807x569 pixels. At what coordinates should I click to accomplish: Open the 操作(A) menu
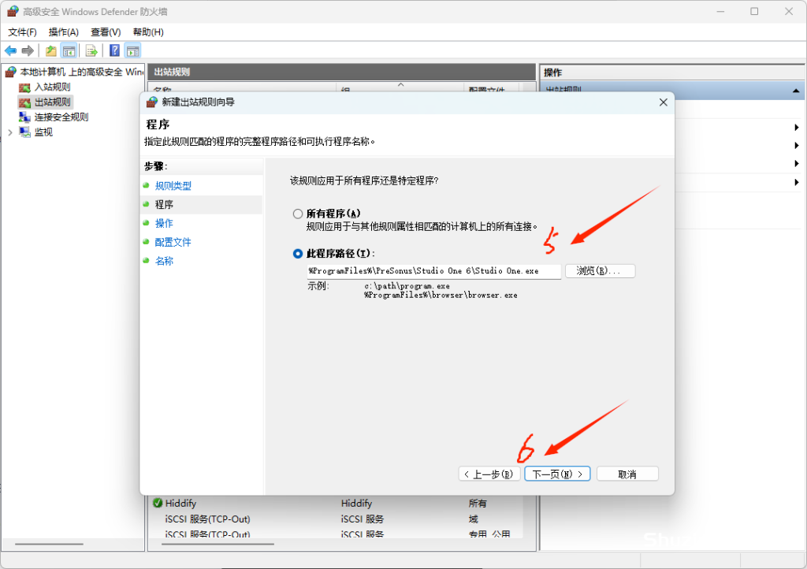tap(63, 32)
